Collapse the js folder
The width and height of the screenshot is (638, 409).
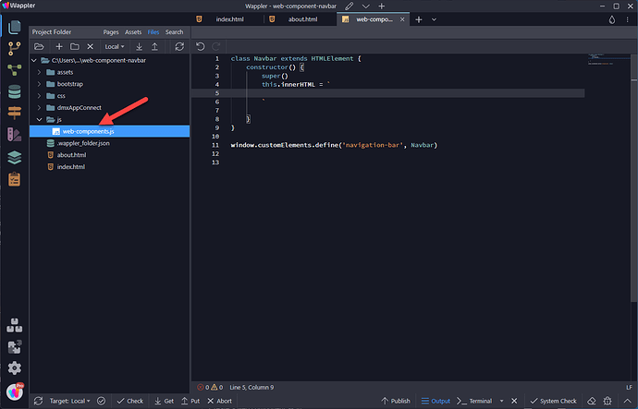[x=40, y=119]
